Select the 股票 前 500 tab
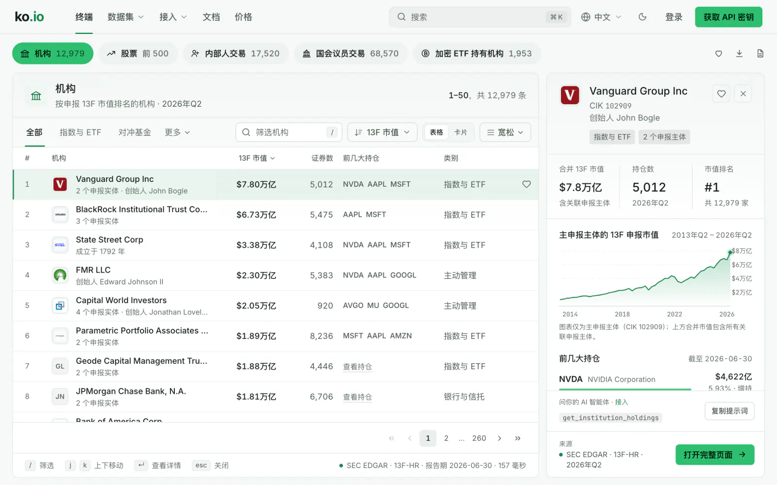Screen dimensions: 777x485 click(x=138, y=53)
